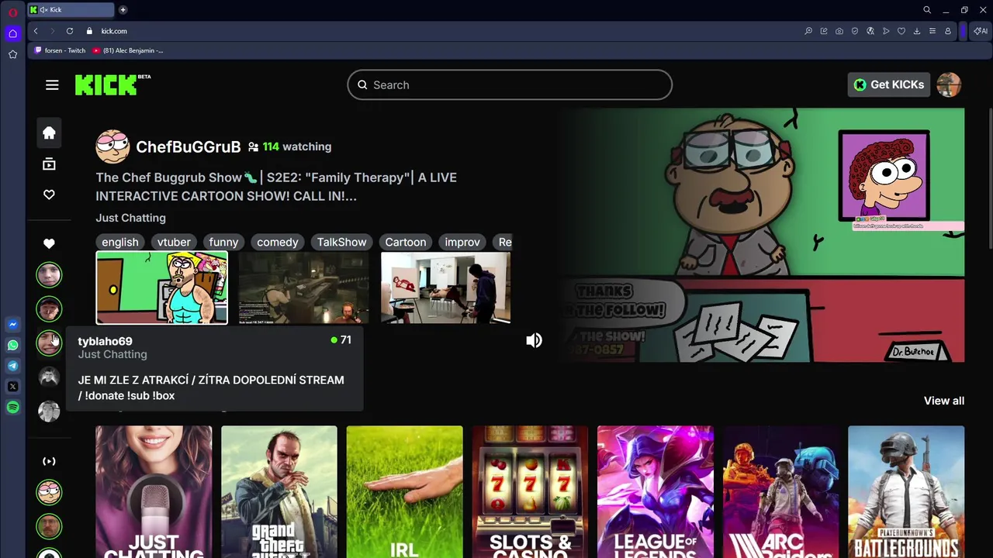
Task: Switch to the Kick browser tab
Action: (x=70, y=10)
